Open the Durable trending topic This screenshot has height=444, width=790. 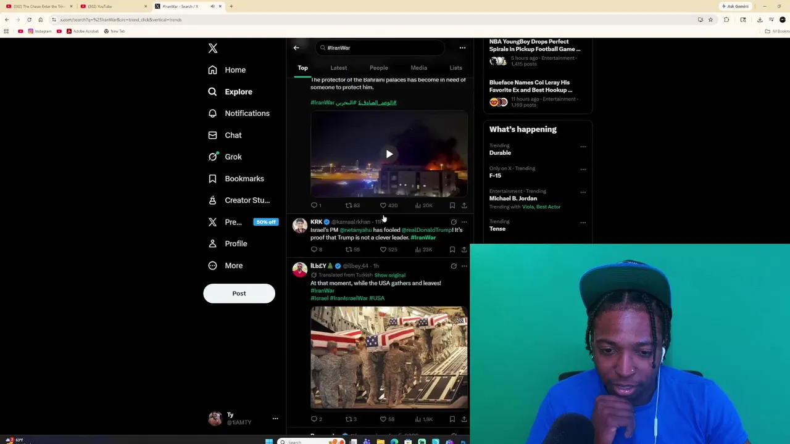tap(500, 153)
